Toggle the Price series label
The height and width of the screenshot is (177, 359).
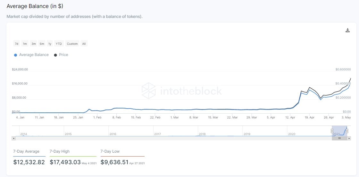(63, 55)
